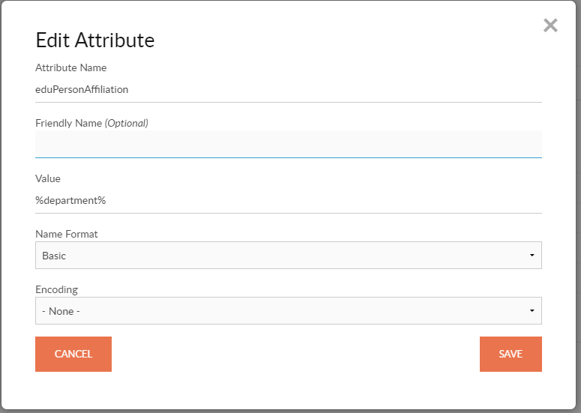Click the Encoding label
Screen dimensions: 581x413
pos(56,289)
